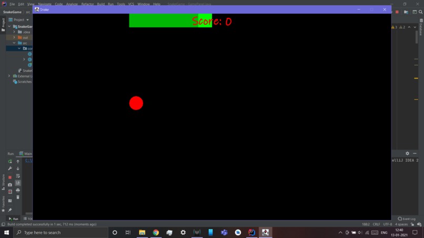Click the Search Everywhere magnifier icon

[x=420, y=12]
